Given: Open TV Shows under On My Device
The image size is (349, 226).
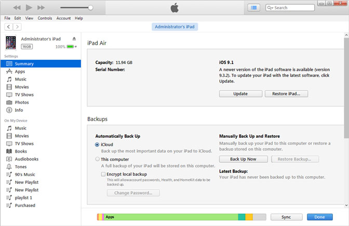Looking at the screenshot, I should pyautogui.click(x=41, y=143).
